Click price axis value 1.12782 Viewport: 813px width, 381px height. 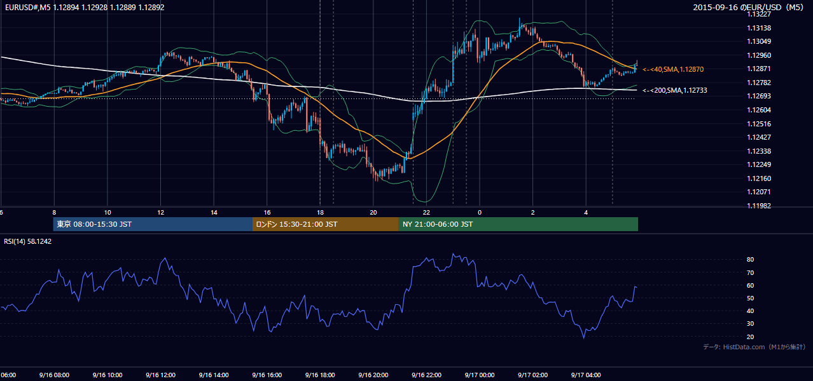759,83
